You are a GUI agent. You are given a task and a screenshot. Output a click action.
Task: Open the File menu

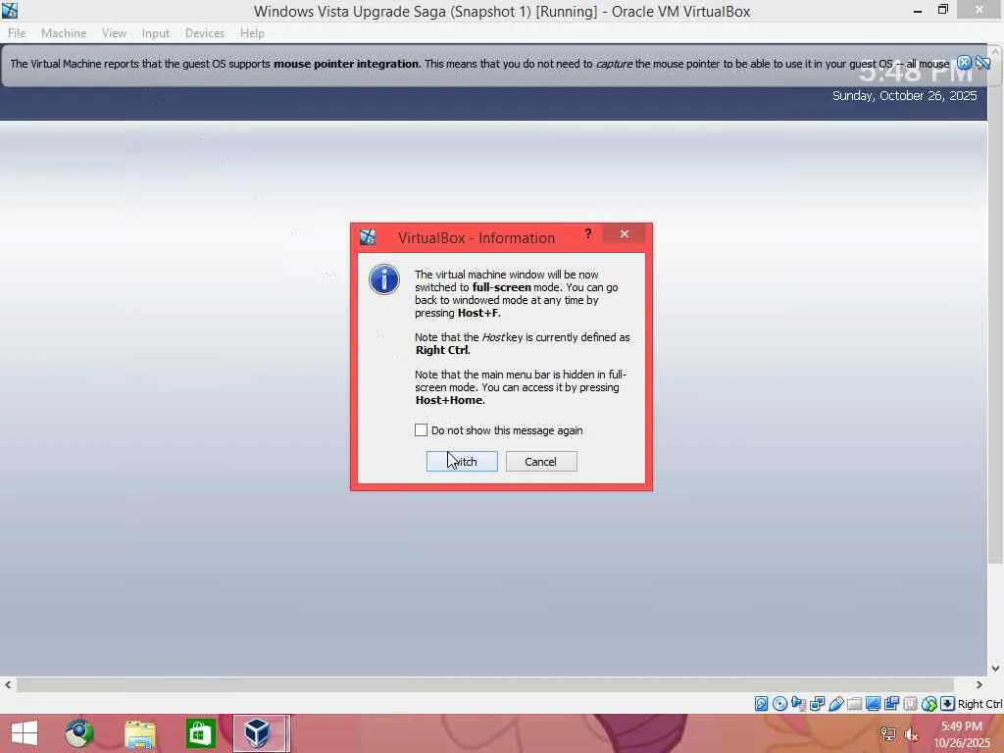[17, 33]
